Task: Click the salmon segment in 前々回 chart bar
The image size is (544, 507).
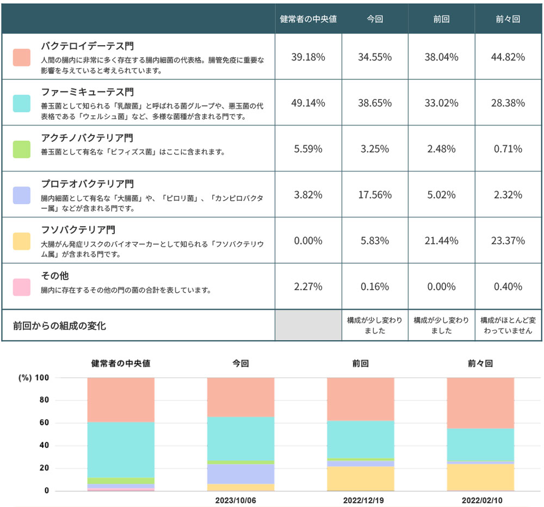Action: pyautogui.click(x=480, y=403)
